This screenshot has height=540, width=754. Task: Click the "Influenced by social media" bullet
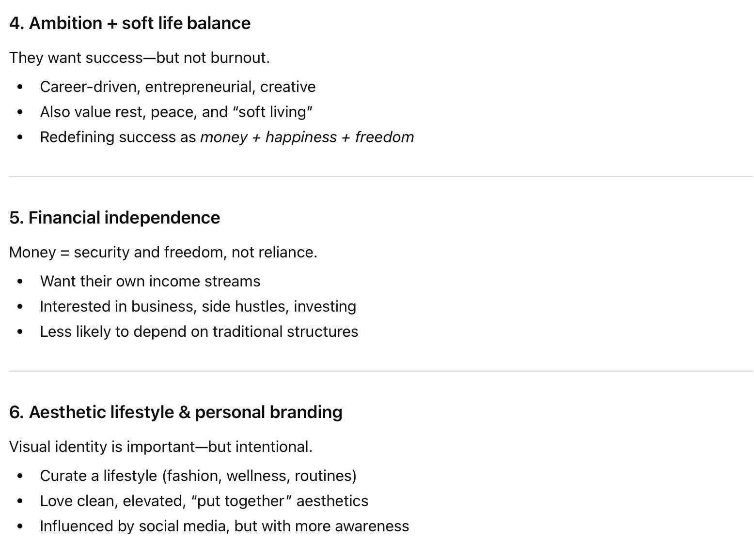224,526
